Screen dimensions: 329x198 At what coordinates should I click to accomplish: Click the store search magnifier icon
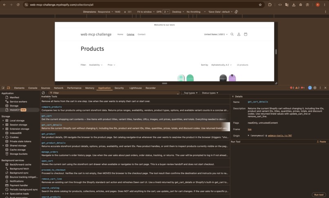pyautogui.click(x=232, y=34)
